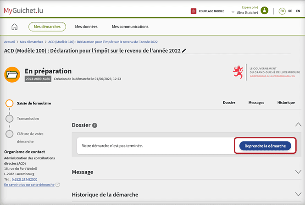The width and height of the screenshot is (305, 205).
Task: Switch language to EN
Action: 298,11
